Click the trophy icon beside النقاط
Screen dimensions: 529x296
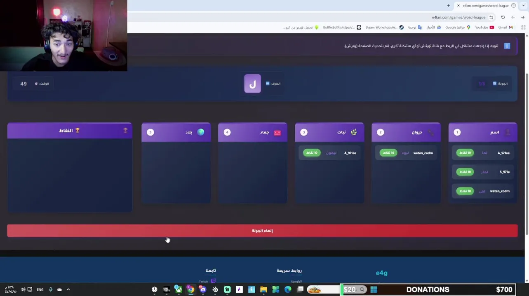tap(77, 130)
